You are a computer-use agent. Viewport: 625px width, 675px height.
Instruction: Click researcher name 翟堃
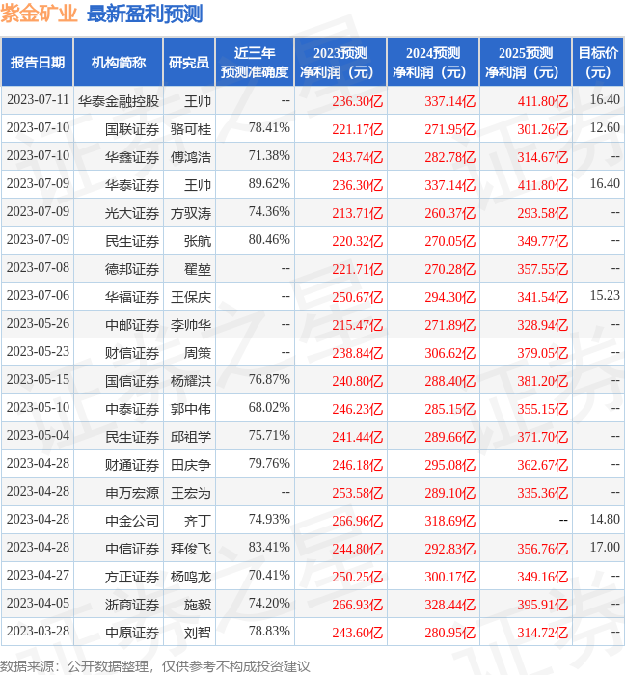click(x=198, y=269)
